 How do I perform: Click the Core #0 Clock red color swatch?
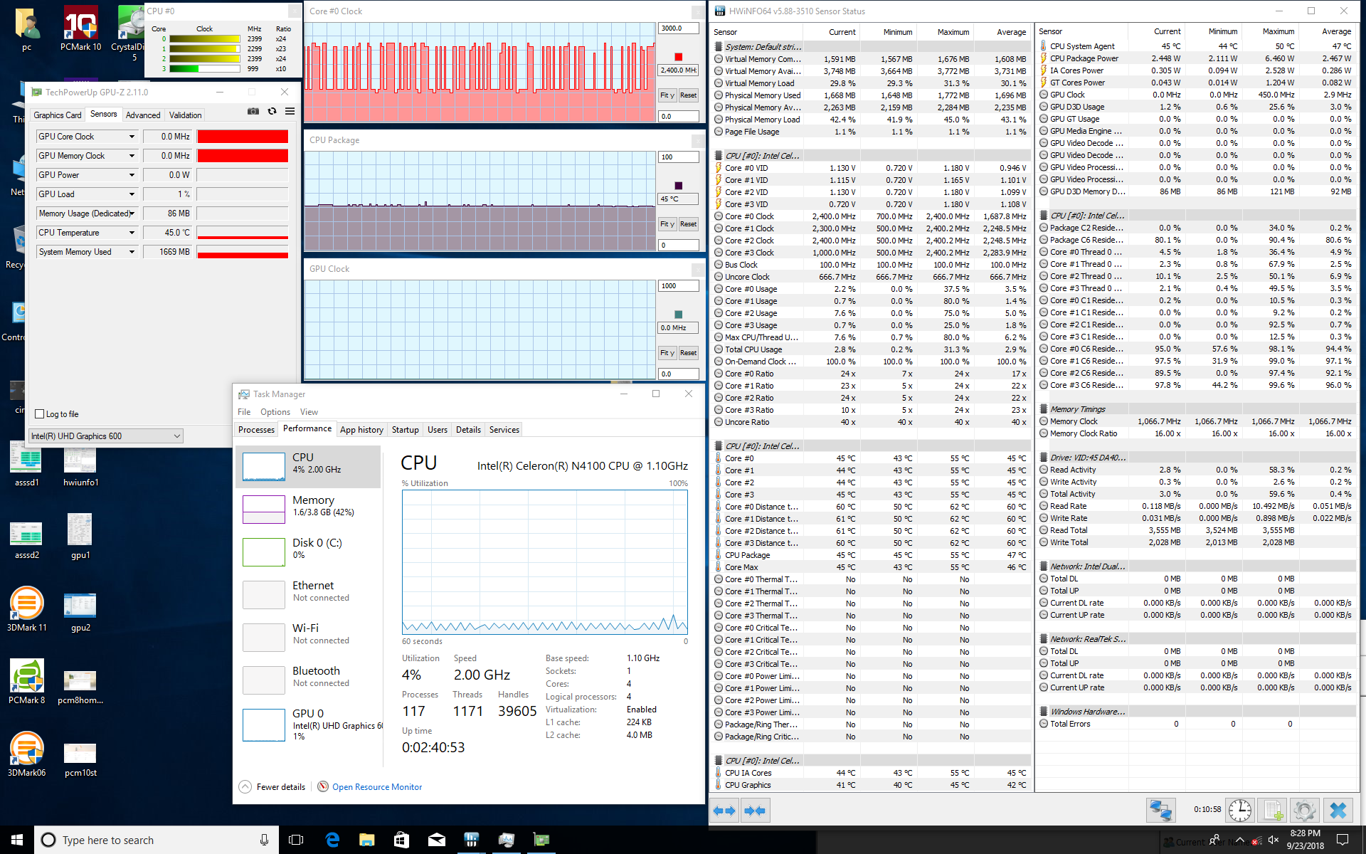(x=678, y=57)
